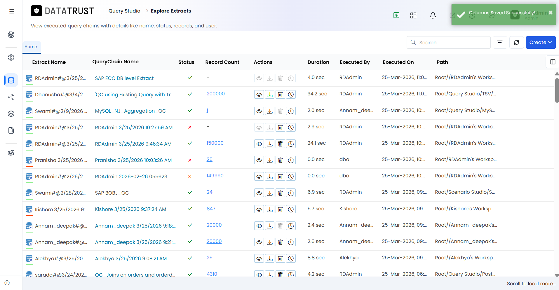Refresh the extracts list
The image size is (559, 290).
[x=517, y=43]
